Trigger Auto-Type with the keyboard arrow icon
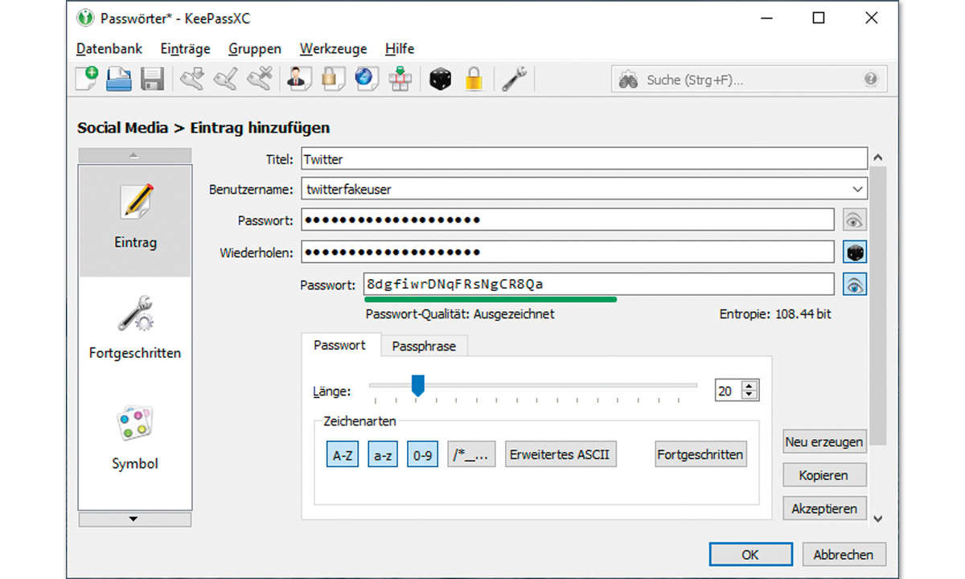 [x=400, y=79]
